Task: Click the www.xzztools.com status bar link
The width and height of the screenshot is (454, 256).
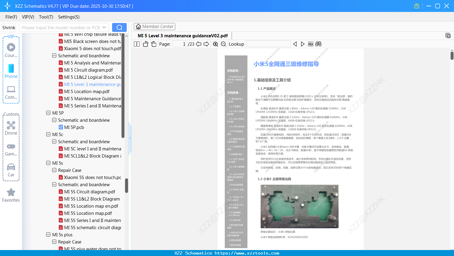Action: click(247, 253)
